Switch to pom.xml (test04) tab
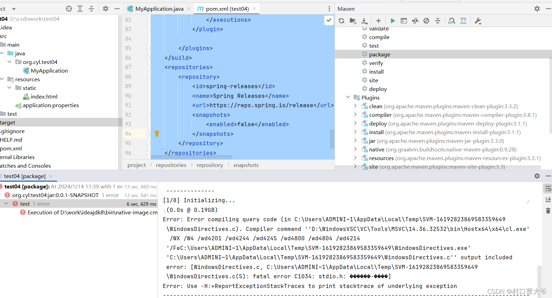 click(226, 9)
